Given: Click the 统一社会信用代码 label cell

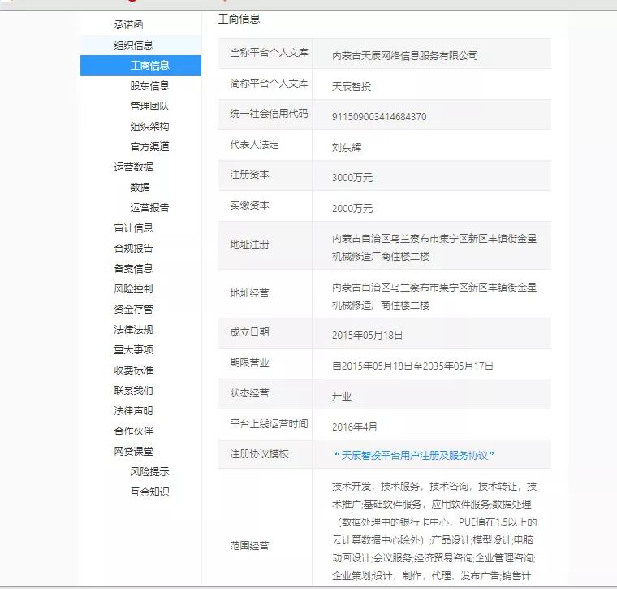Looking at the screenshot, I should tap(265, 115).
